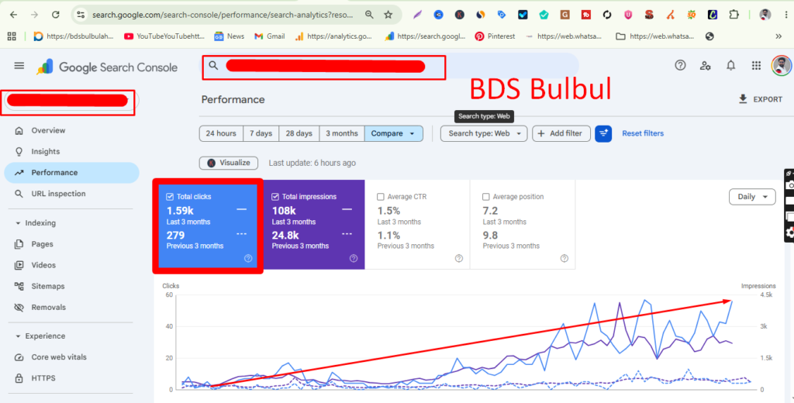Open the Chrome profile avatar

point(765,15)
